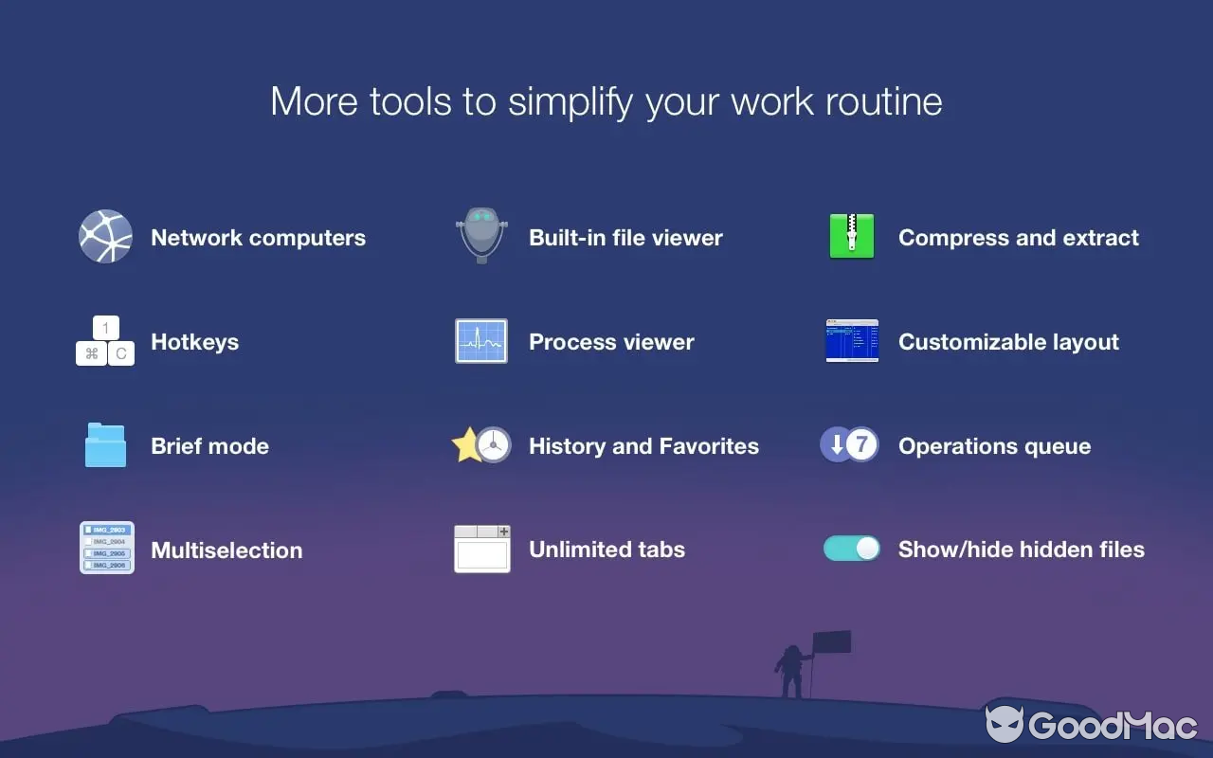Select the Brief mode folder icon

[105, 445]
